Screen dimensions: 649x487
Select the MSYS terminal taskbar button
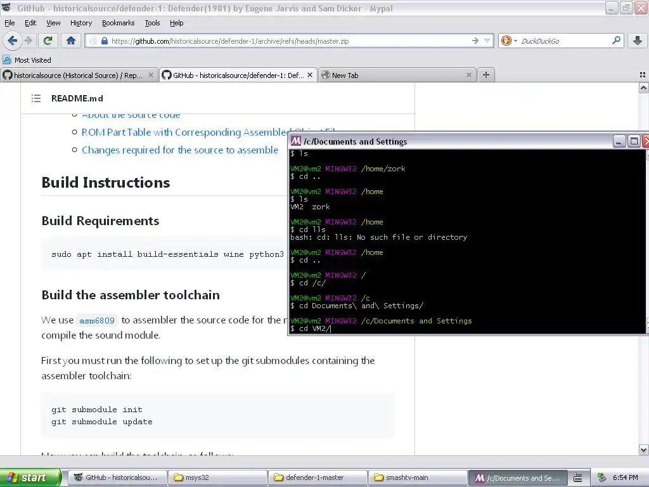point(518,477)
